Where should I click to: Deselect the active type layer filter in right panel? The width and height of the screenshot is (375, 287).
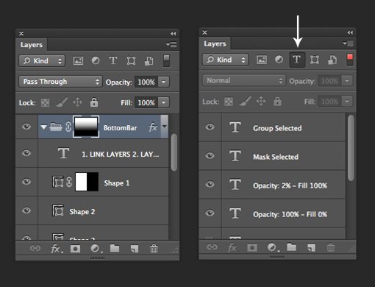pyautogui.click(x=297, y=60)
